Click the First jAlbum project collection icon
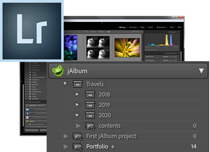This screenshot has width=210, height=152. 78,137
